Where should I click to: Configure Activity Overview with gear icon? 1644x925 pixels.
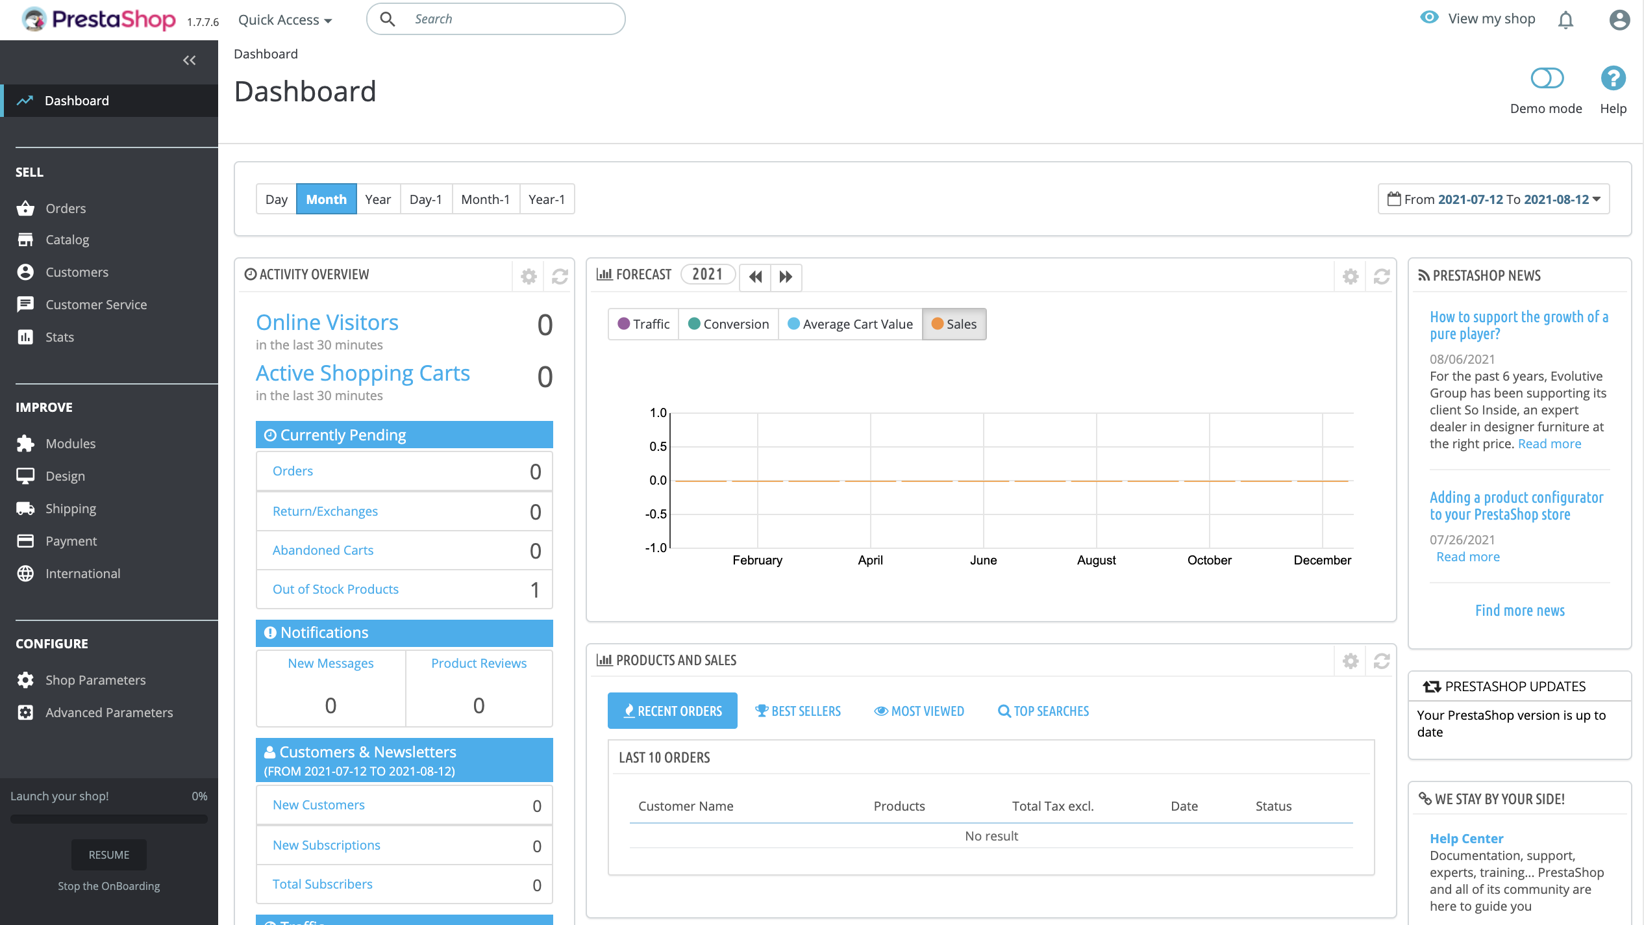click(x=529, y=276)
